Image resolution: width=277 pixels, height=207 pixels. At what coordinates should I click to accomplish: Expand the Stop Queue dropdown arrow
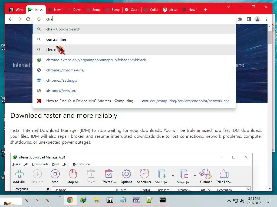[195, 176]
